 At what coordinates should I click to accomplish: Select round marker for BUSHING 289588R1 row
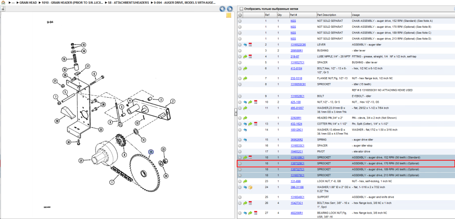(x=240, y=51)
